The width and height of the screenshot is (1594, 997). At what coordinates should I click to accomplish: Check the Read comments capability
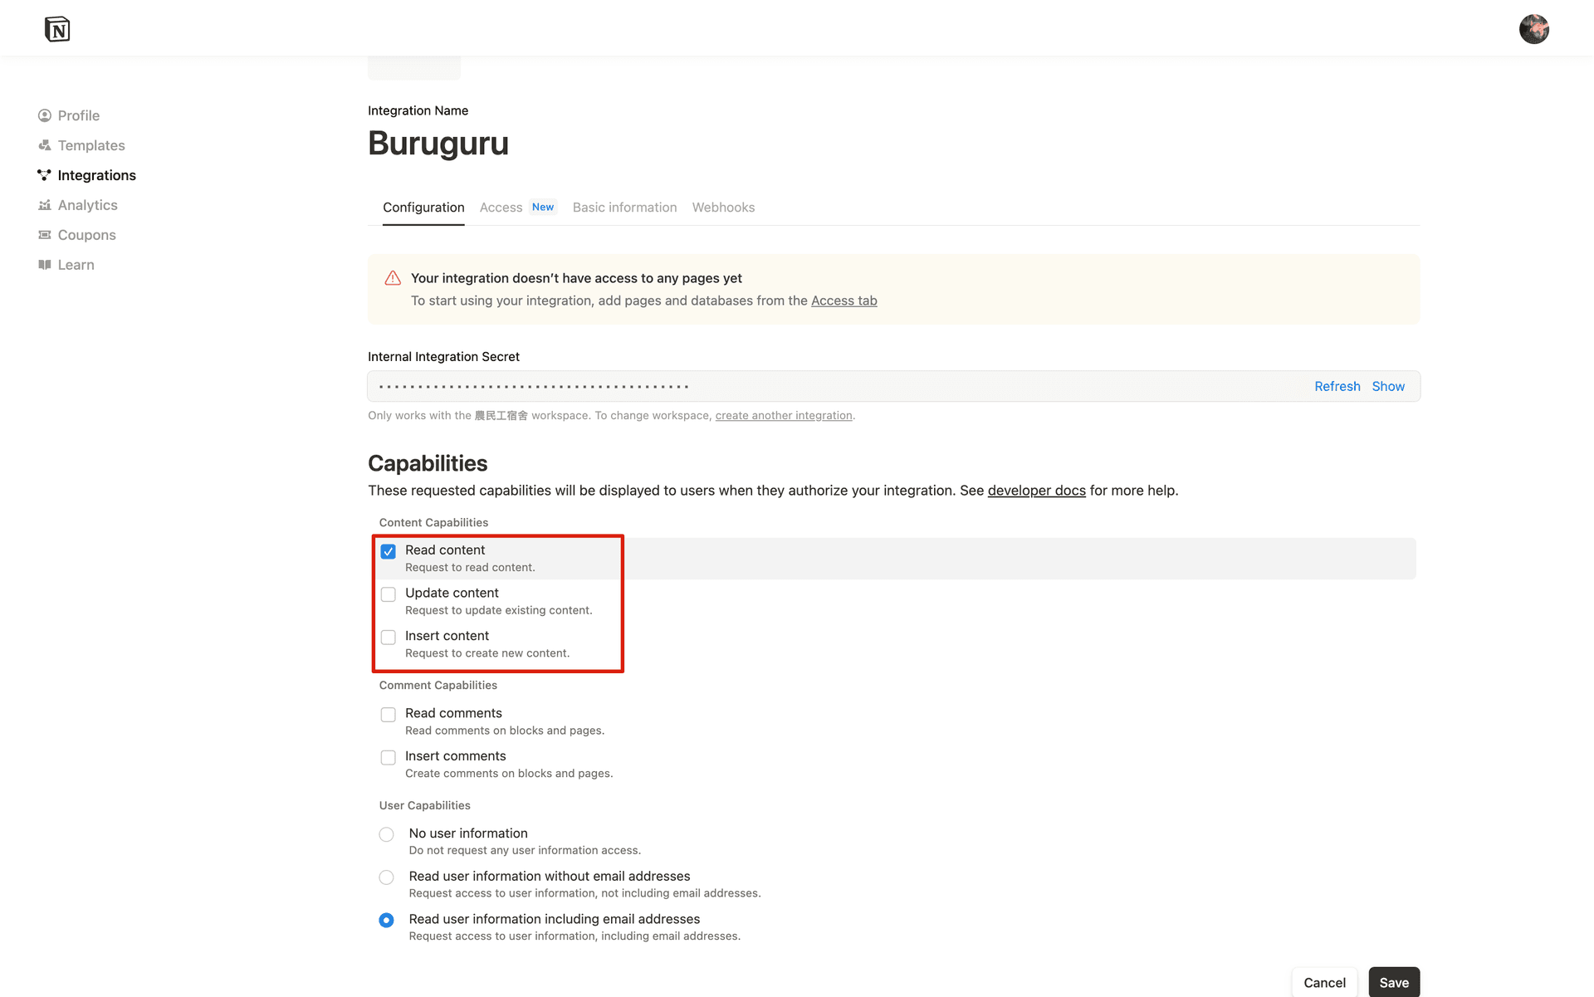click(x=388, y=715)
